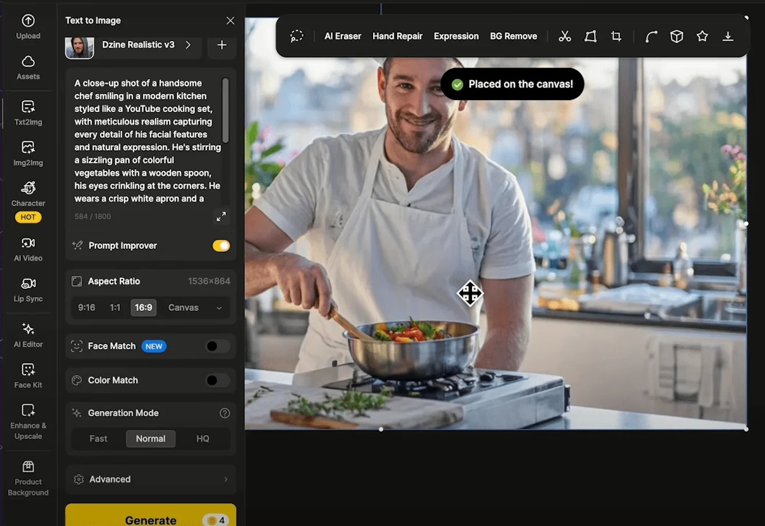Mark the image as favorite with the star
The width and height of the screenshot is (765, 526).
702,36
